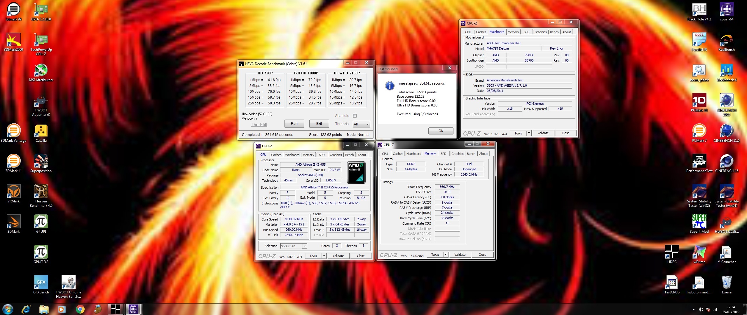Click the volume icon in system tray
This screenshot has width=747, height=315.
pos(701,309)
